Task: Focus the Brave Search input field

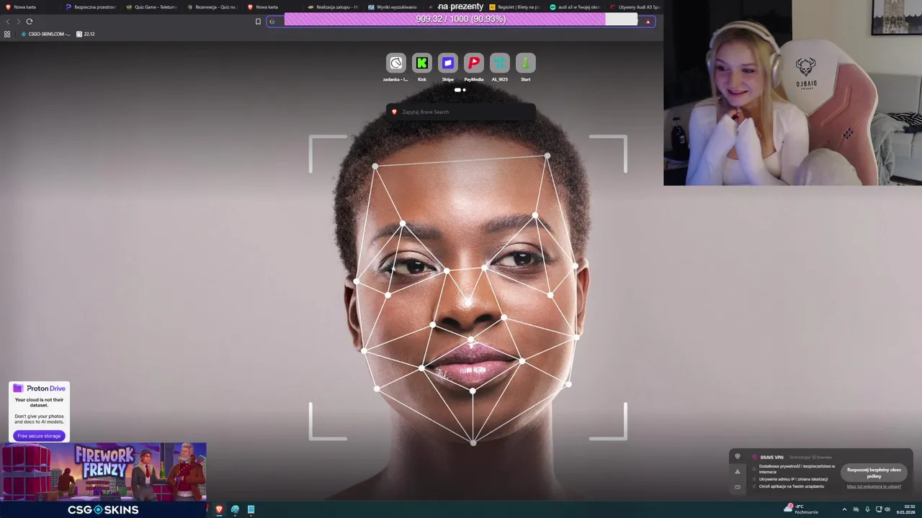Action: pos(461,112)
